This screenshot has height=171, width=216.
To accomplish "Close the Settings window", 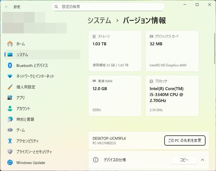I will 209,5.
